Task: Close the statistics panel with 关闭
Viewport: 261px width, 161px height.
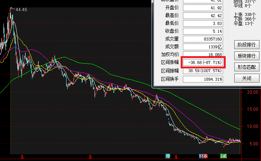Action: pyautogui.click(x=246, y=78)
